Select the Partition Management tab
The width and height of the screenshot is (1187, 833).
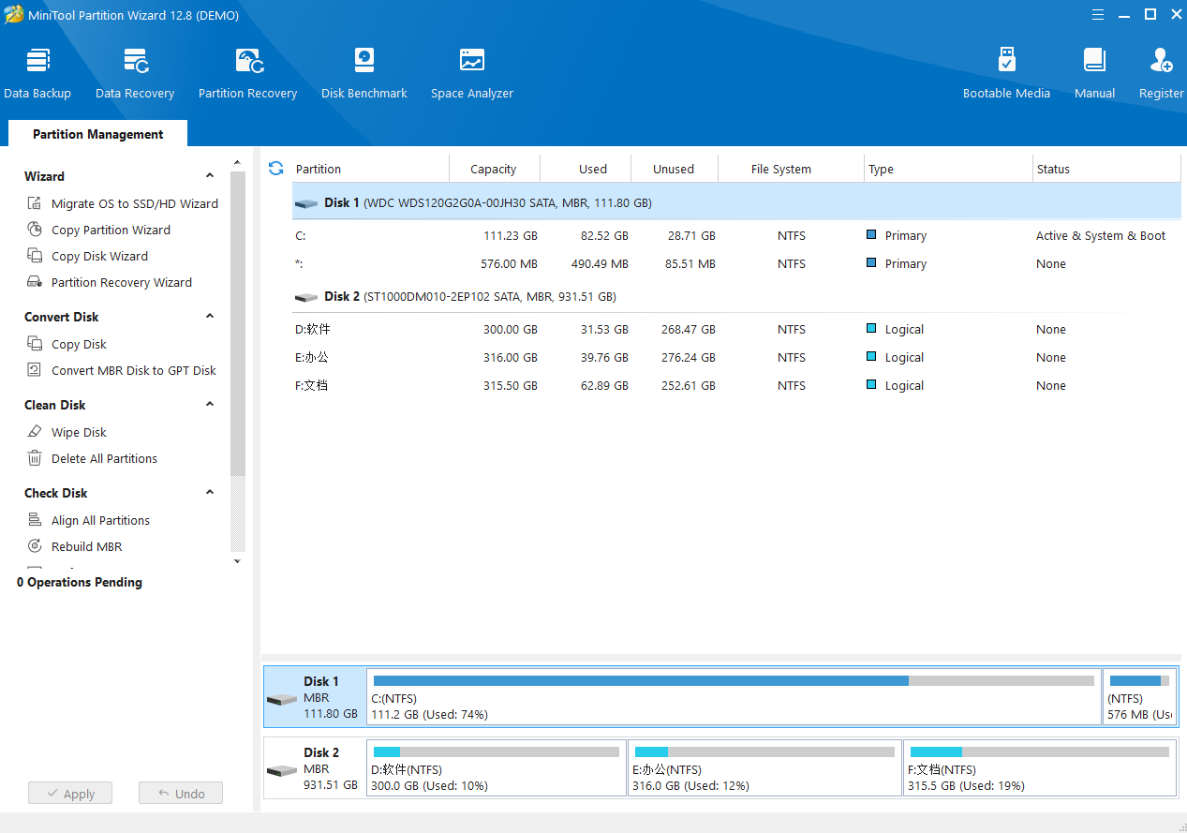97,134
